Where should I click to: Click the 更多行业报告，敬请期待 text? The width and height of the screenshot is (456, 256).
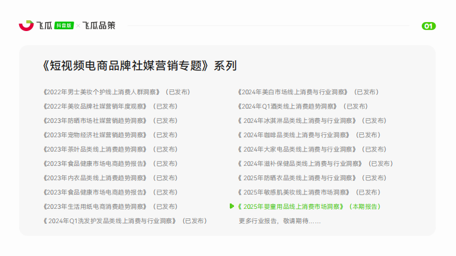(279, 221)
